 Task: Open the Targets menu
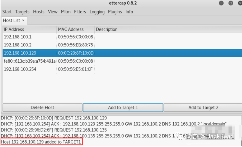point(22,12)
